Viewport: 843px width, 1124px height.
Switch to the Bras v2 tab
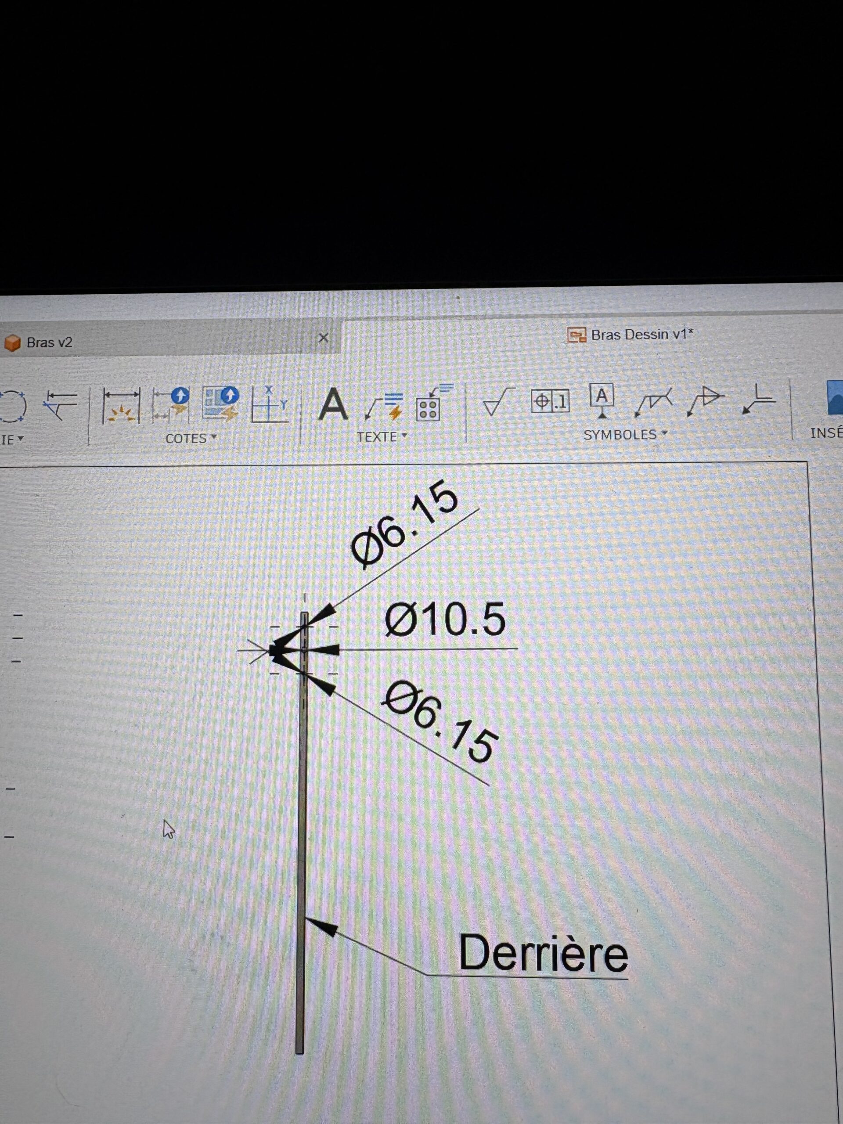click(x=49, y=342)
